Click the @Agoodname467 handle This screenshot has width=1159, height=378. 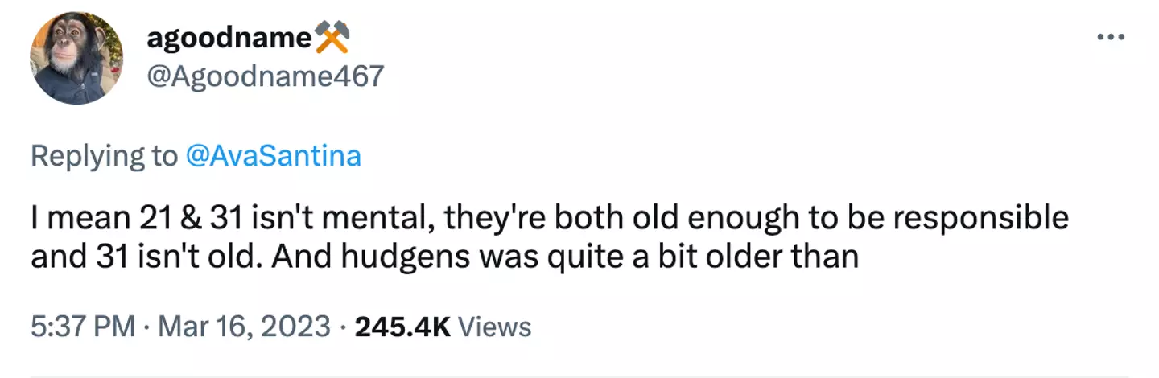pos(265,76)
